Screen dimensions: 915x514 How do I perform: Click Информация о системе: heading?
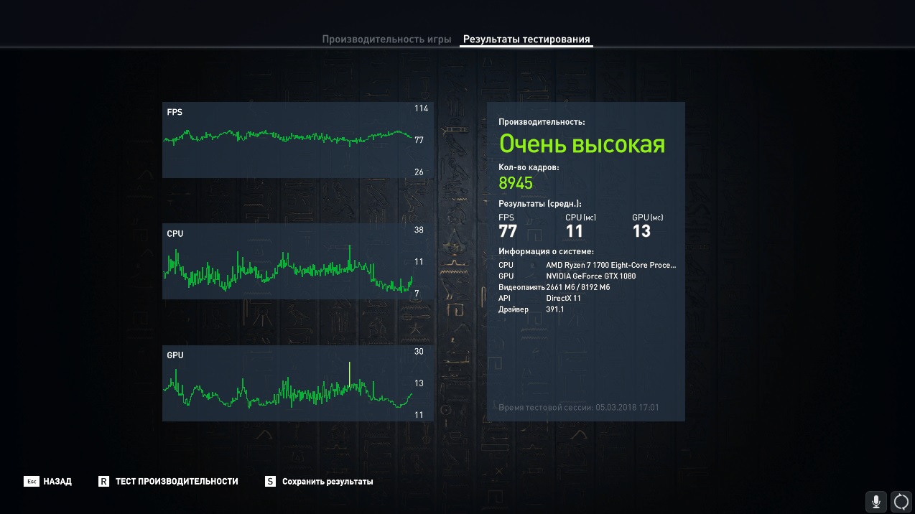(546, 251)
